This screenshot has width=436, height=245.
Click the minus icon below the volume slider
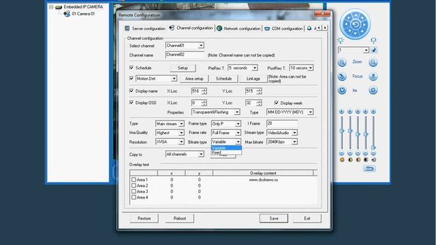tap(373, 153)
